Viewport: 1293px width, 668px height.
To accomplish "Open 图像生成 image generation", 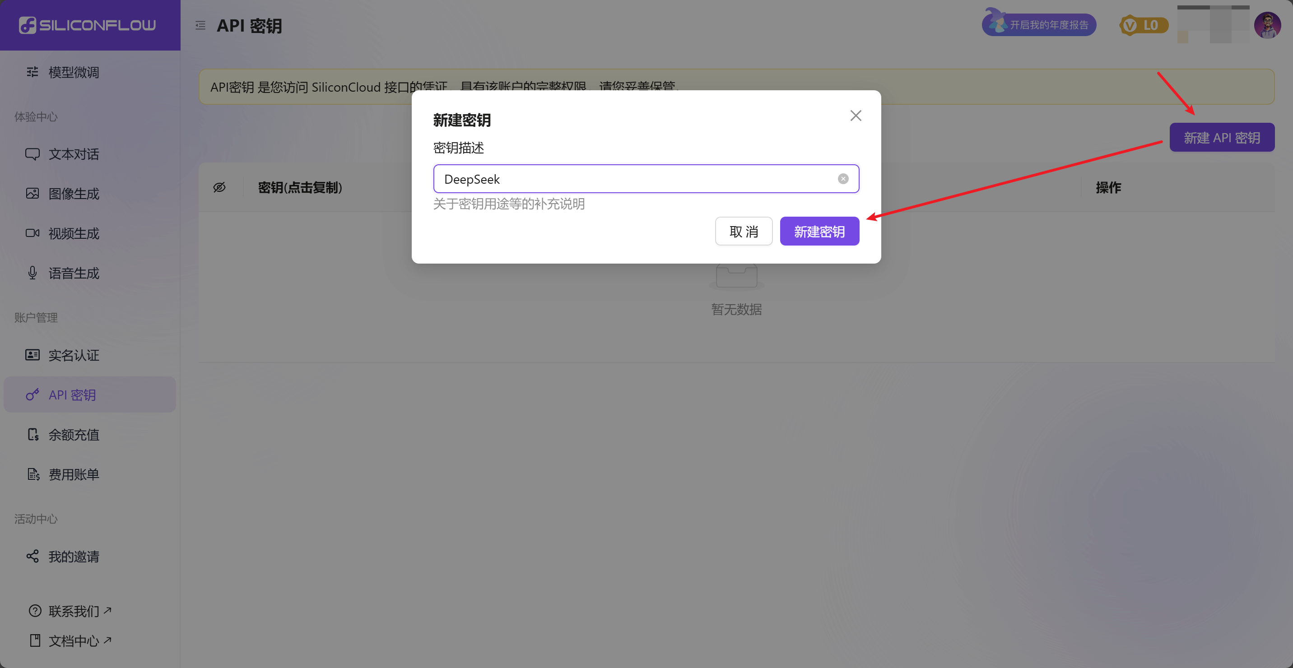I will [73, 194].
